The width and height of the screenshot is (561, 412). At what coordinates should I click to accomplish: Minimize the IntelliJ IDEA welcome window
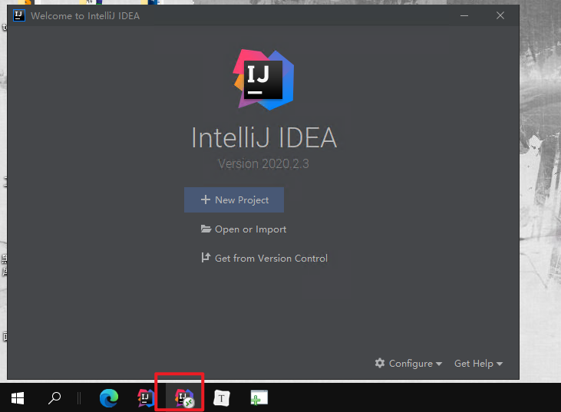[463, 15]
